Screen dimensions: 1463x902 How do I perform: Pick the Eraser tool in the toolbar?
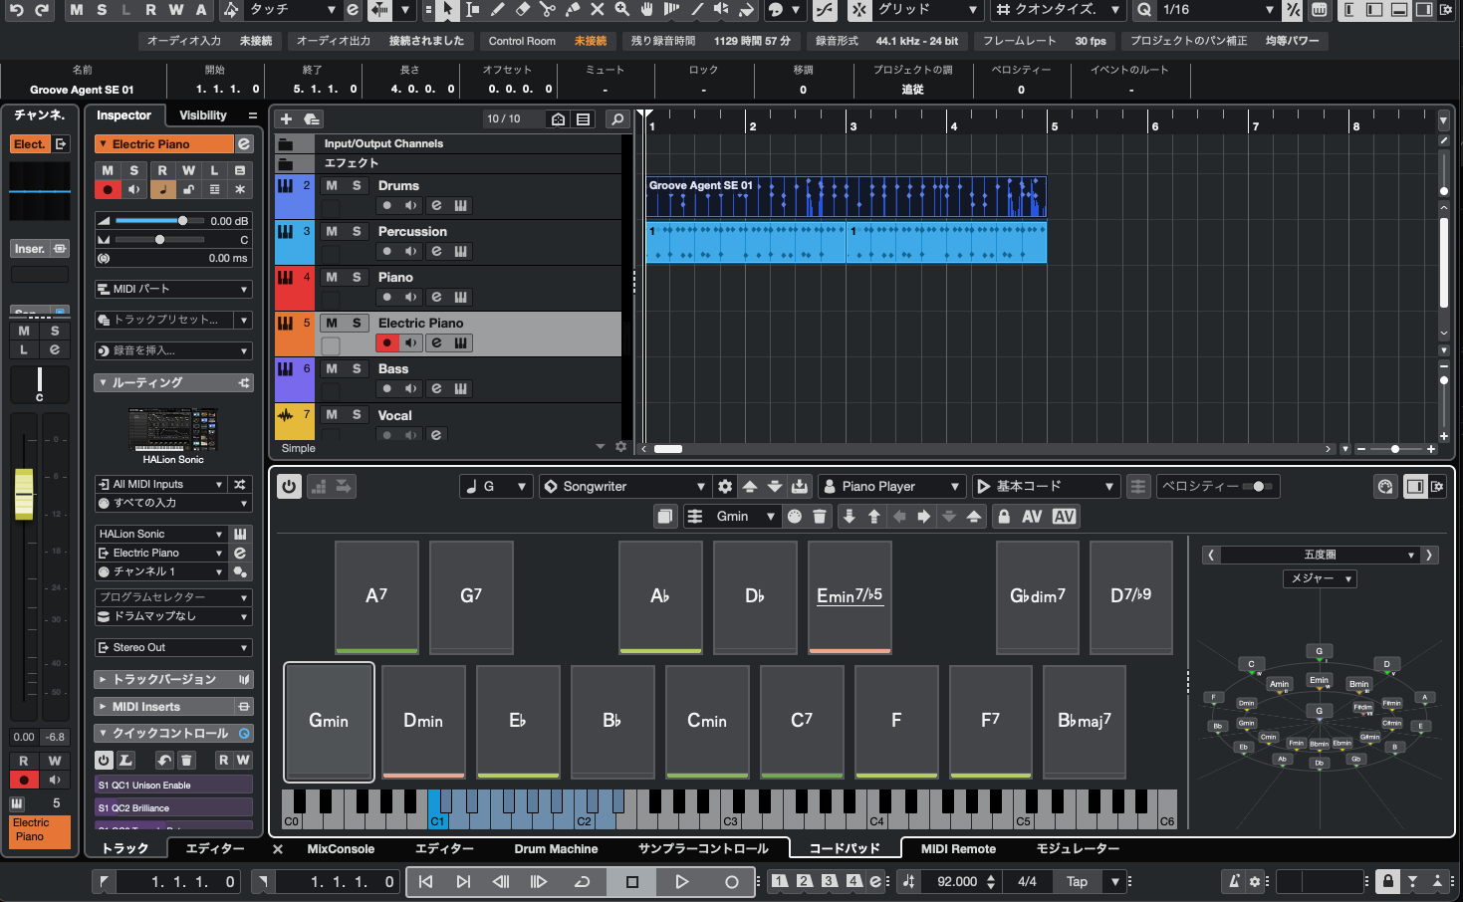pyautogui.click(x=522, y=10)
